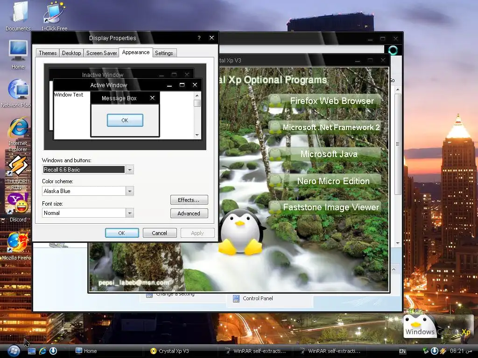Open the Network Places desktop icon
This screenshot has width=478, height=358.
(x=17, y=93)
